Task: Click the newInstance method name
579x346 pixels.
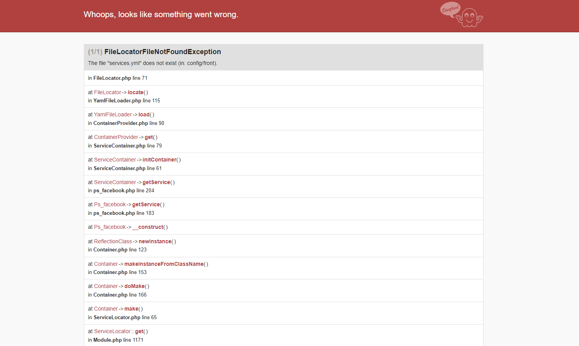Action: (155, 241)
